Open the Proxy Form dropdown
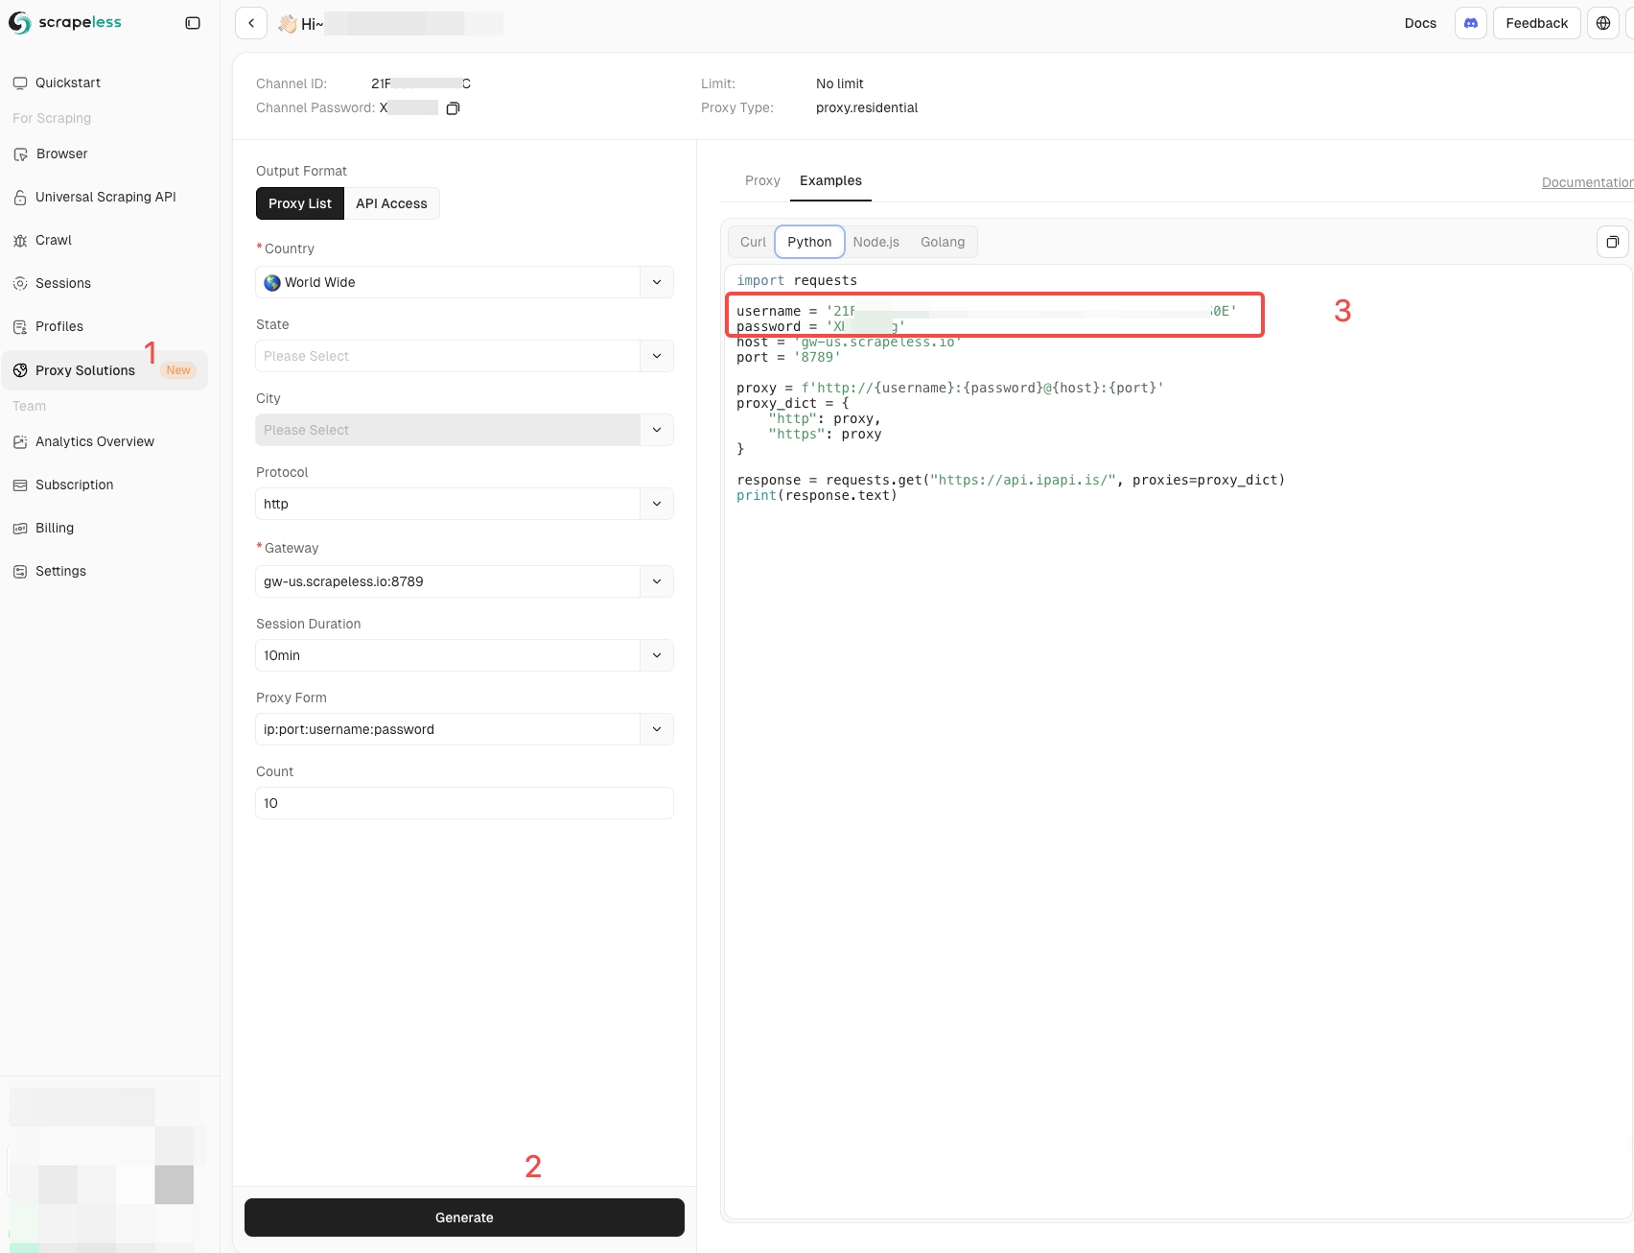 464,729
